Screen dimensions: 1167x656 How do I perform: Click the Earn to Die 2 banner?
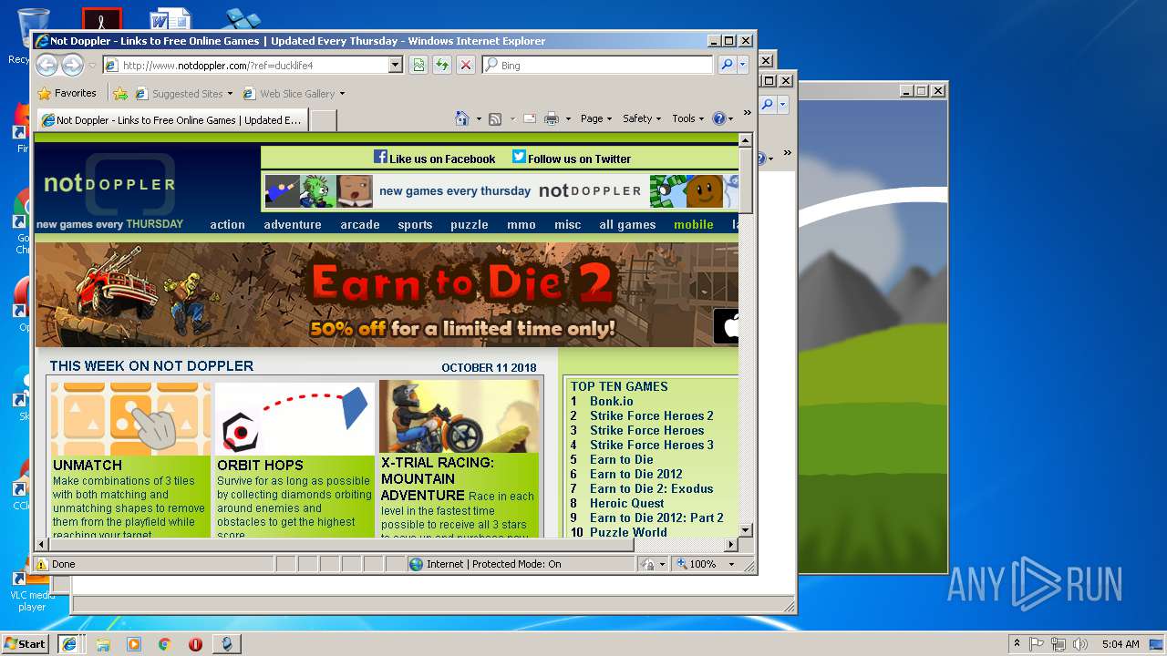pyautogui.click(x=387, y=294)
